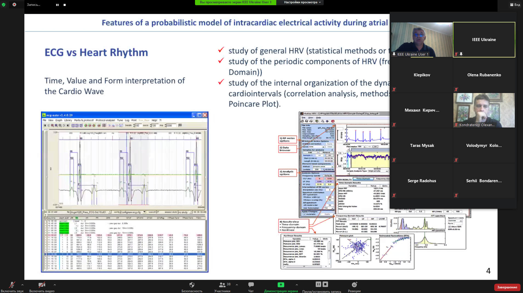Click the slide number 4
The image size is (523, 293).
click(488, 271)
